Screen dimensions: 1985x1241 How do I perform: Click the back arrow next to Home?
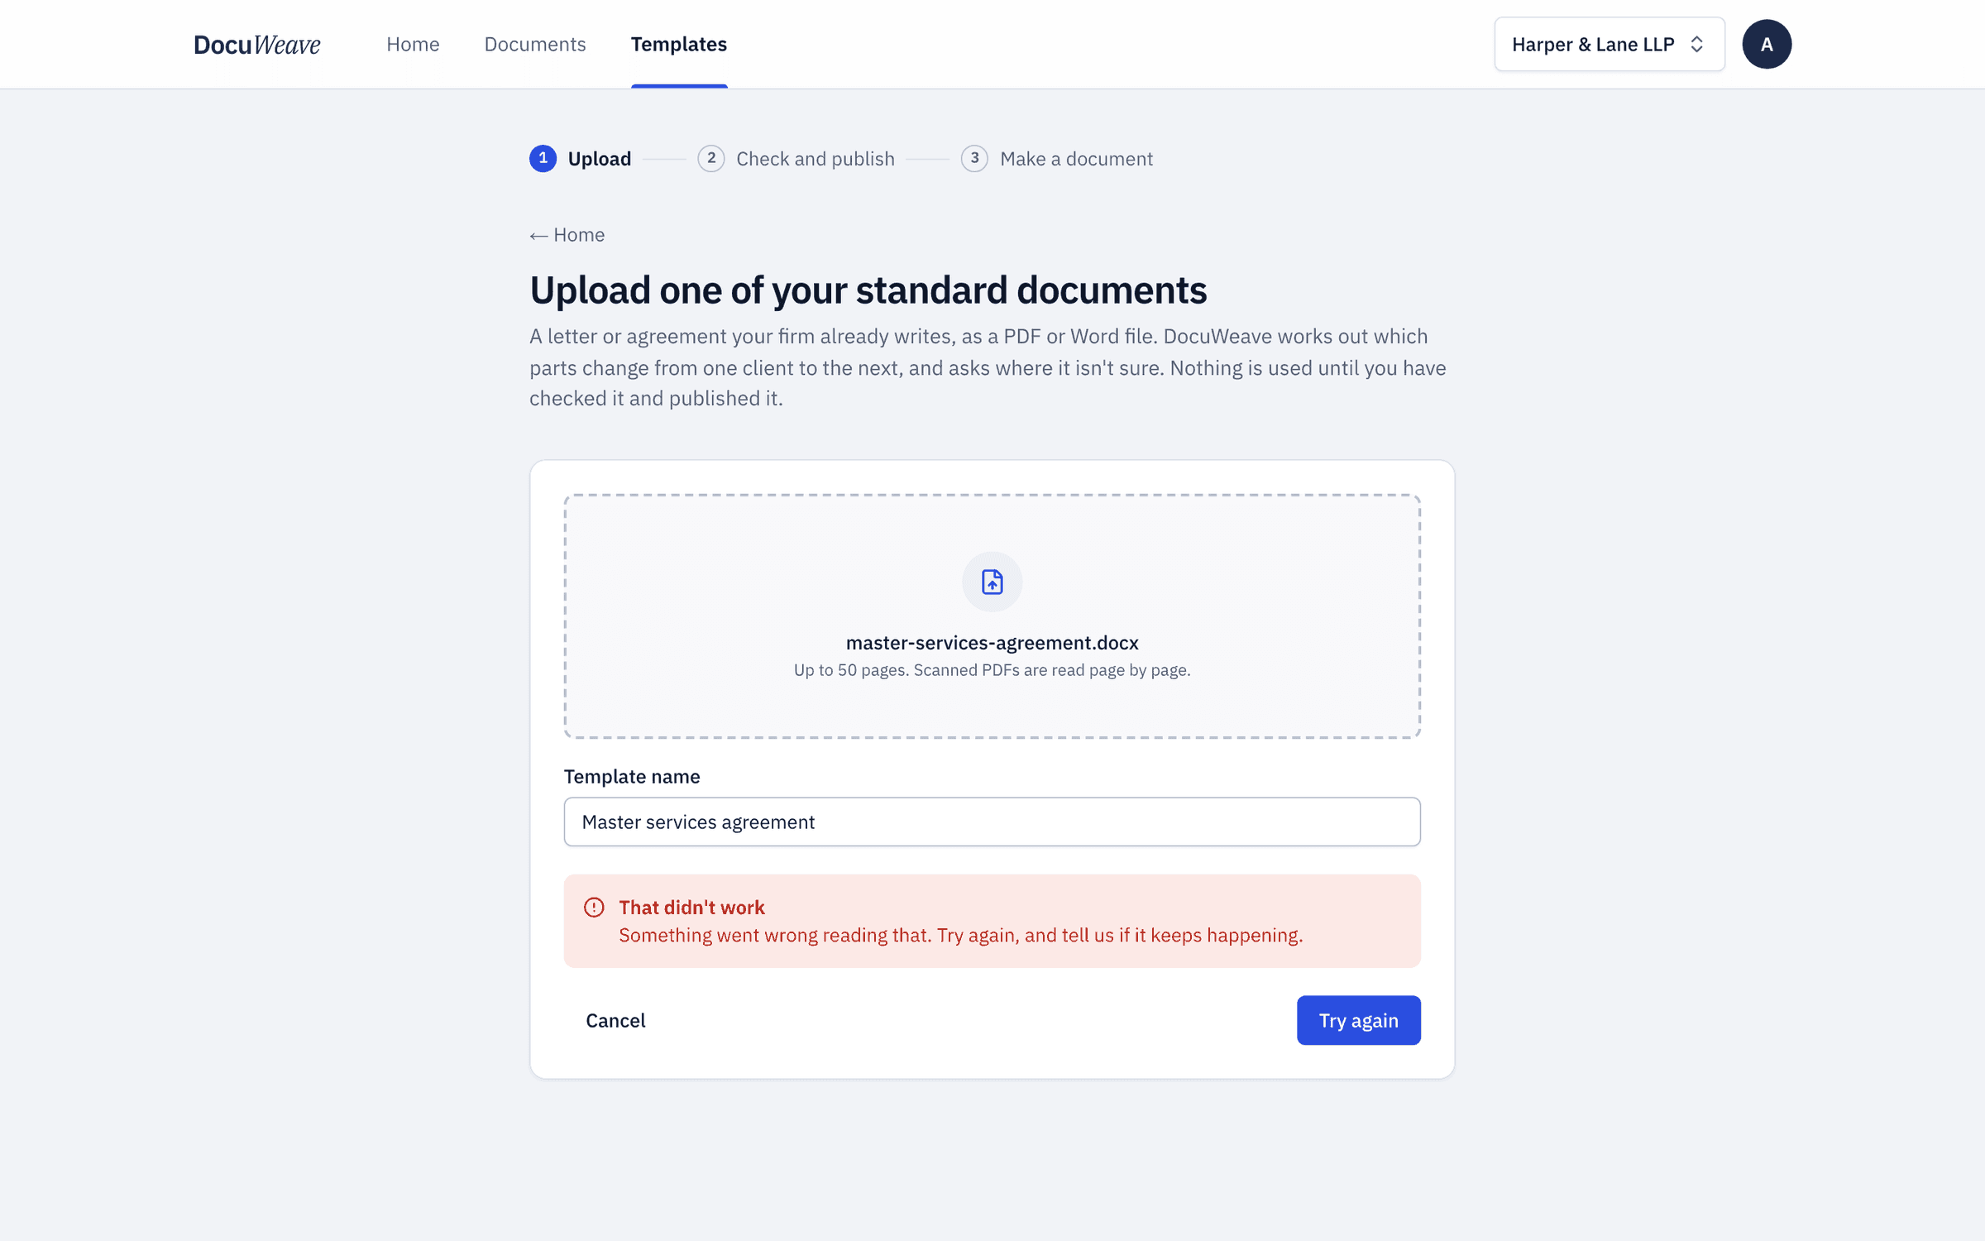tap(538, 236)
